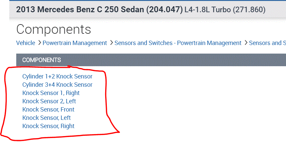Select Knock Sensor 2, Left component
Screen dimensions: 286x142
49,101
